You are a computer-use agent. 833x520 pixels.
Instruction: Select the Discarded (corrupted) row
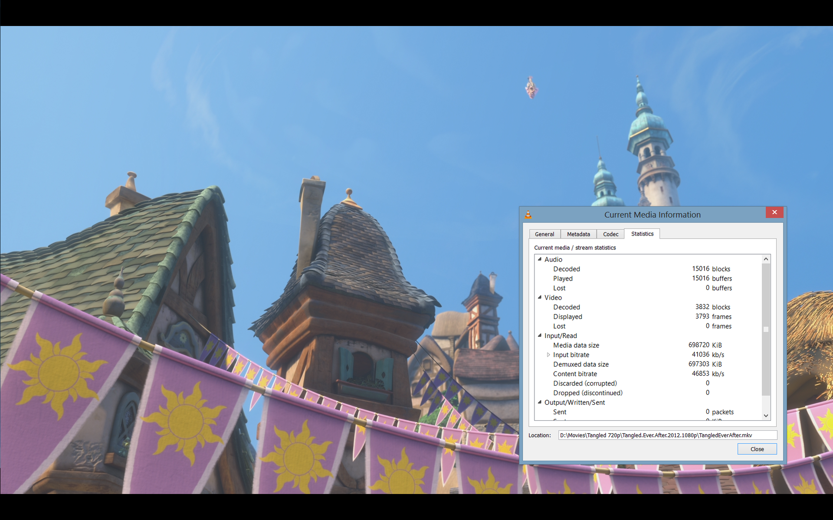[x=648, y=383]
